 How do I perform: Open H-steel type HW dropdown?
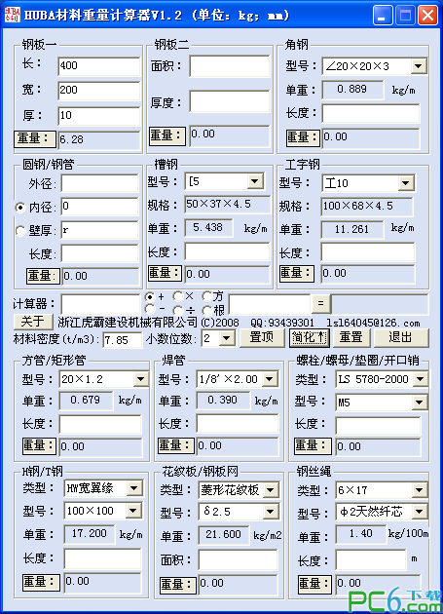[x=133, y=488]
